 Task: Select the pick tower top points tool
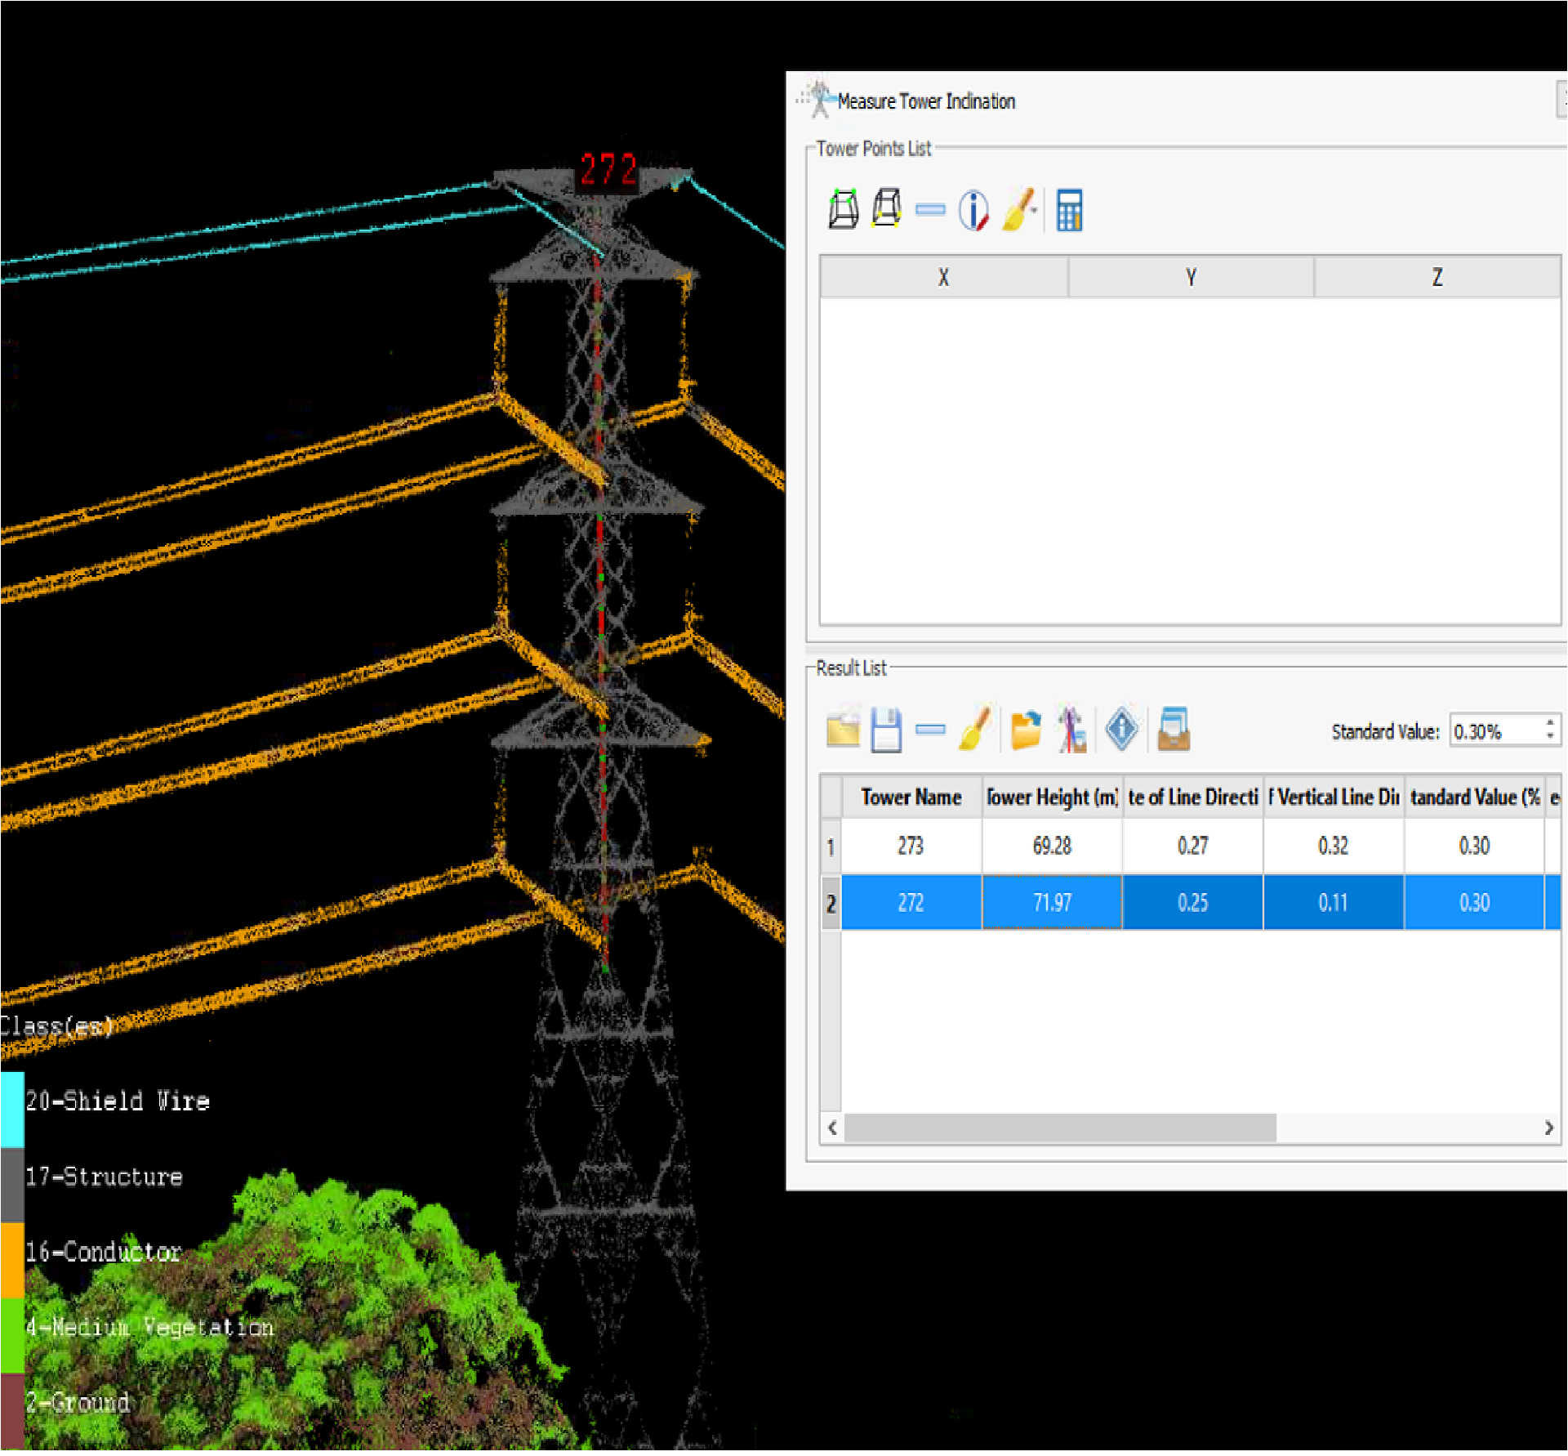click(x=844, y=209)
